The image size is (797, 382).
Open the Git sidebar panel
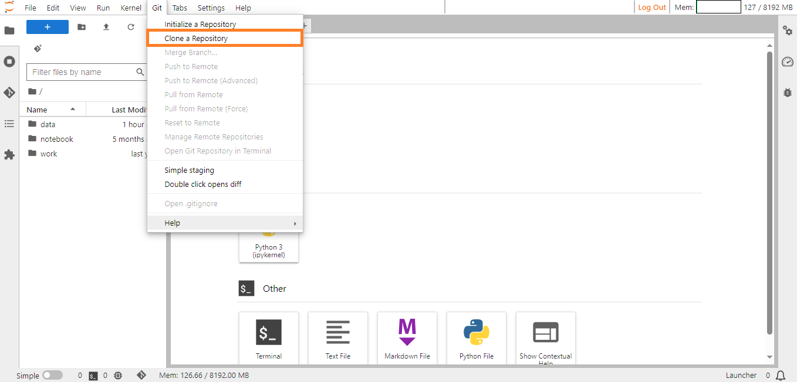click(x=9, y=93)
